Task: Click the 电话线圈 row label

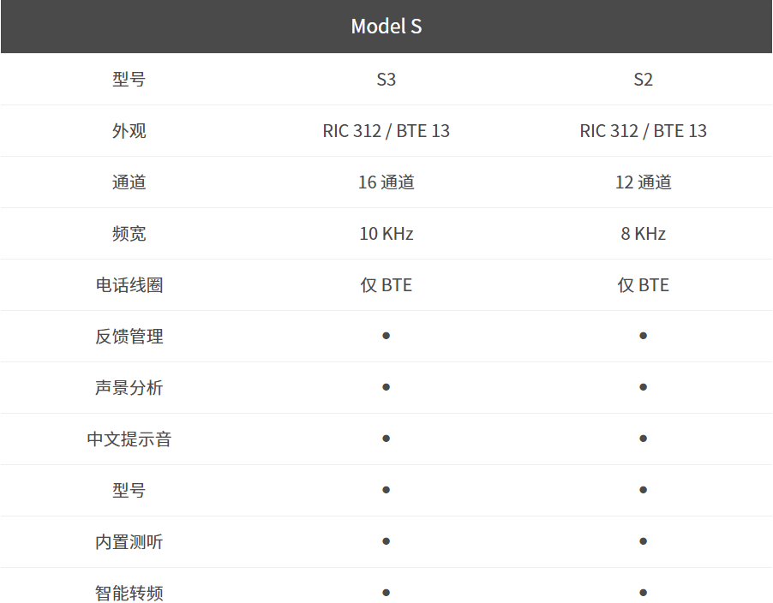Action: (129, 285)
